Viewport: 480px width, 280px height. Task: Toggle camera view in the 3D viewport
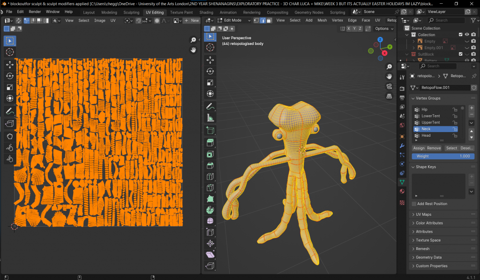(x=389, y=87)
